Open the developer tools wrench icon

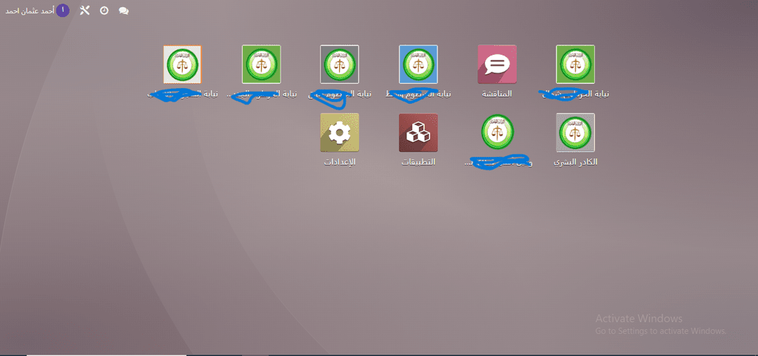pos(84,10)
